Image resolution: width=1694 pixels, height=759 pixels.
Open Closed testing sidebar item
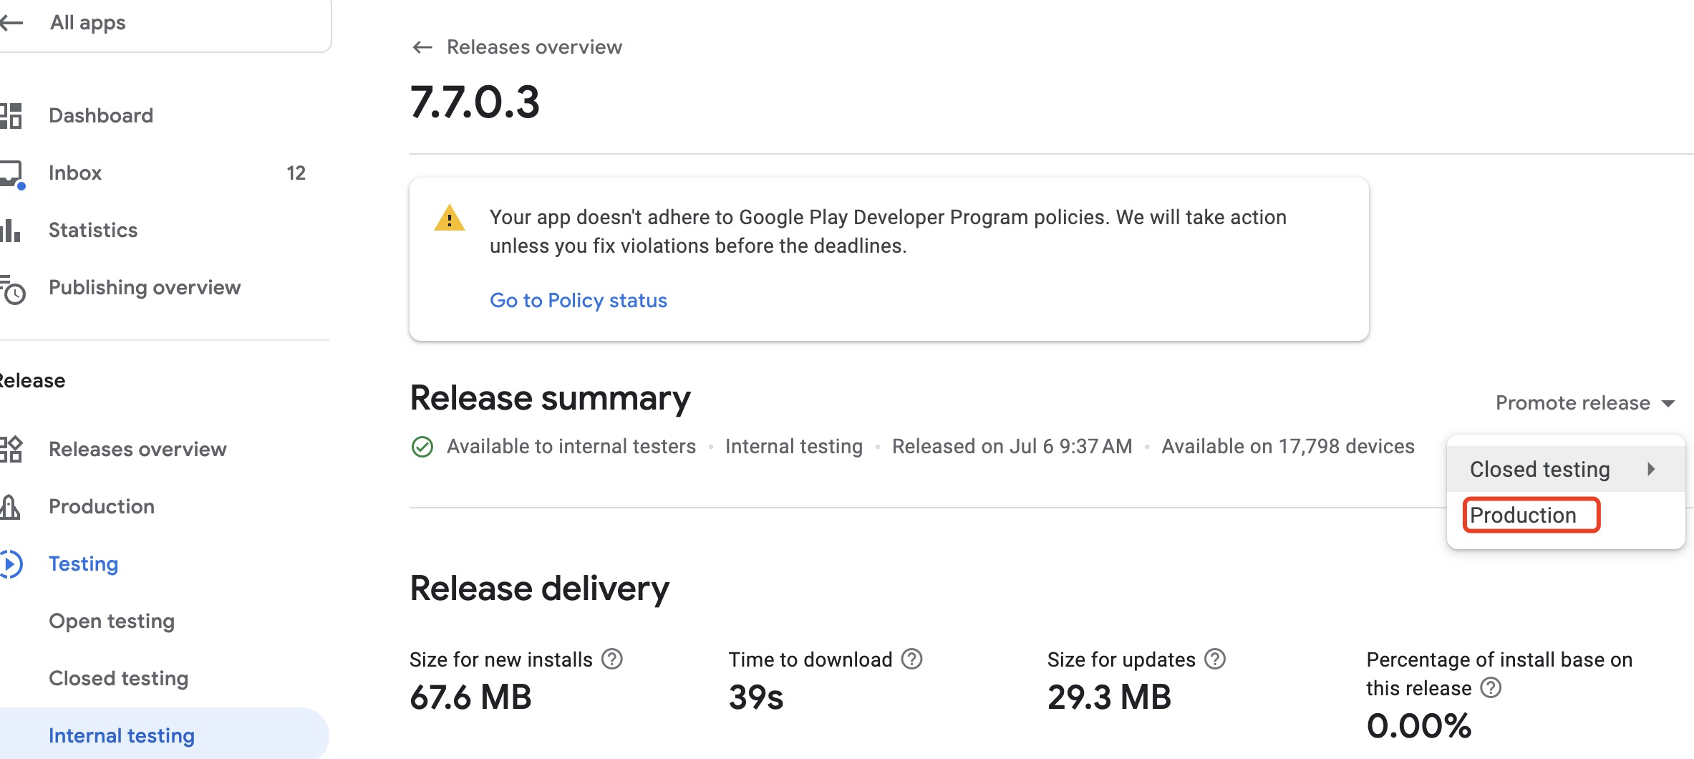click(119, 678)
